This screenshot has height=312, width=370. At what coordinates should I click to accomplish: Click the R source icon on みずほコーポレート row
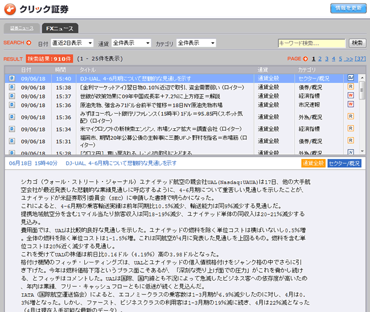click(351, 116)
